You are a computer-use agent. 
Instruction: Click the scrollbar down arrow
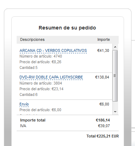tap(115, 112)
